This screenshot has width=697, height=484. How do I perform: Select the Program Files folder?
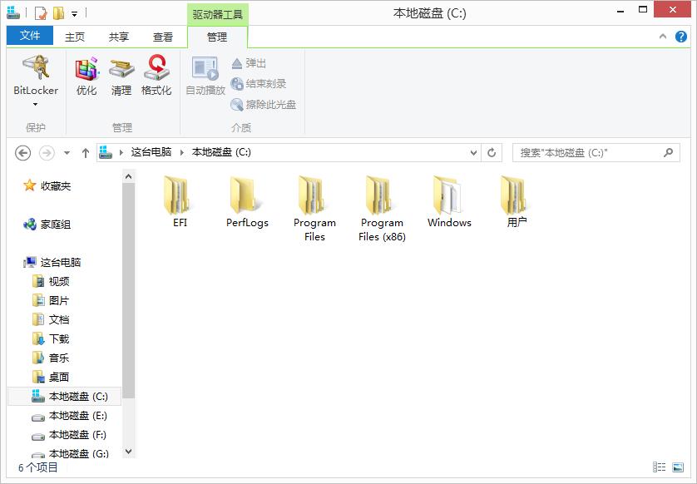click(x=314, y=208)
